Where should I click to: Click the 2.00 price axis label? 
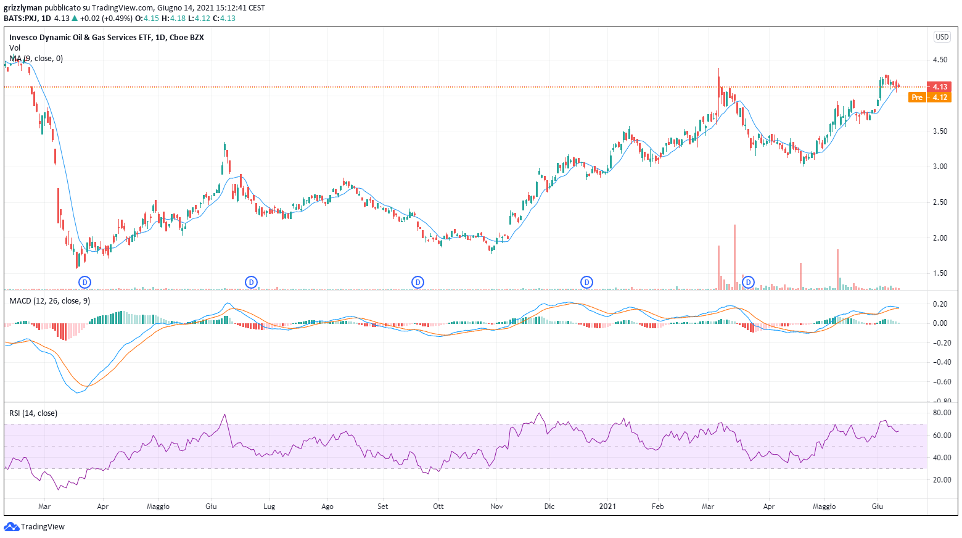point(940,238)
